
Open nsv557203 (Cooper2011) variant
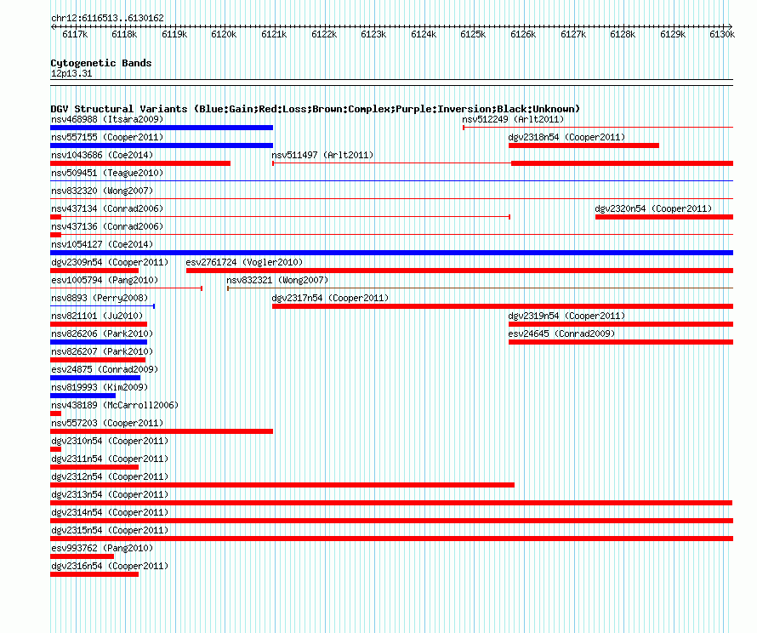tap(107, 423)
